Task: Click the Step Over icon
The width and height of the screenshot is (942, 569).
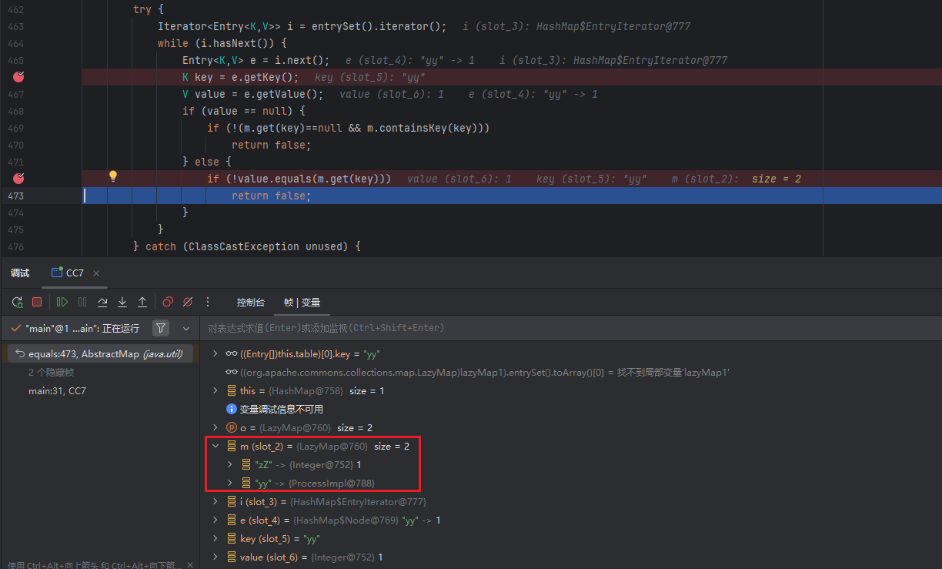Action: tap(102, 302)
